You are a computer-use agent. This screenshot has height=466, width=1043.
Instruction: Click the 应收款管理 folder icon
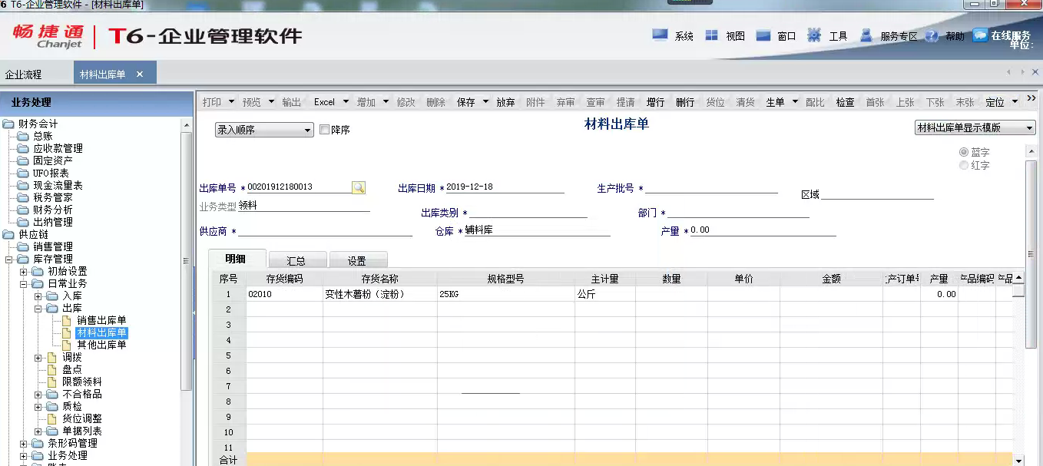pyautogui.click(x=23, y=148)
